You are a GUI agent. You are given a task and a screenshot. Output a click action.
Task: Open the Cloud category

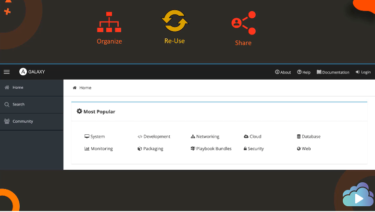point(252,137)
